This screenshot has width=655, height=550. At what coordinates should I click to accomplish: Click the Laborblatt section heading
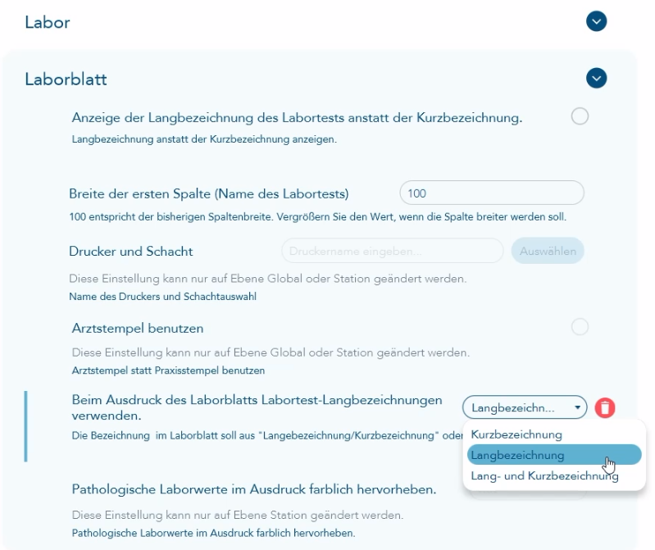(66, 80)
